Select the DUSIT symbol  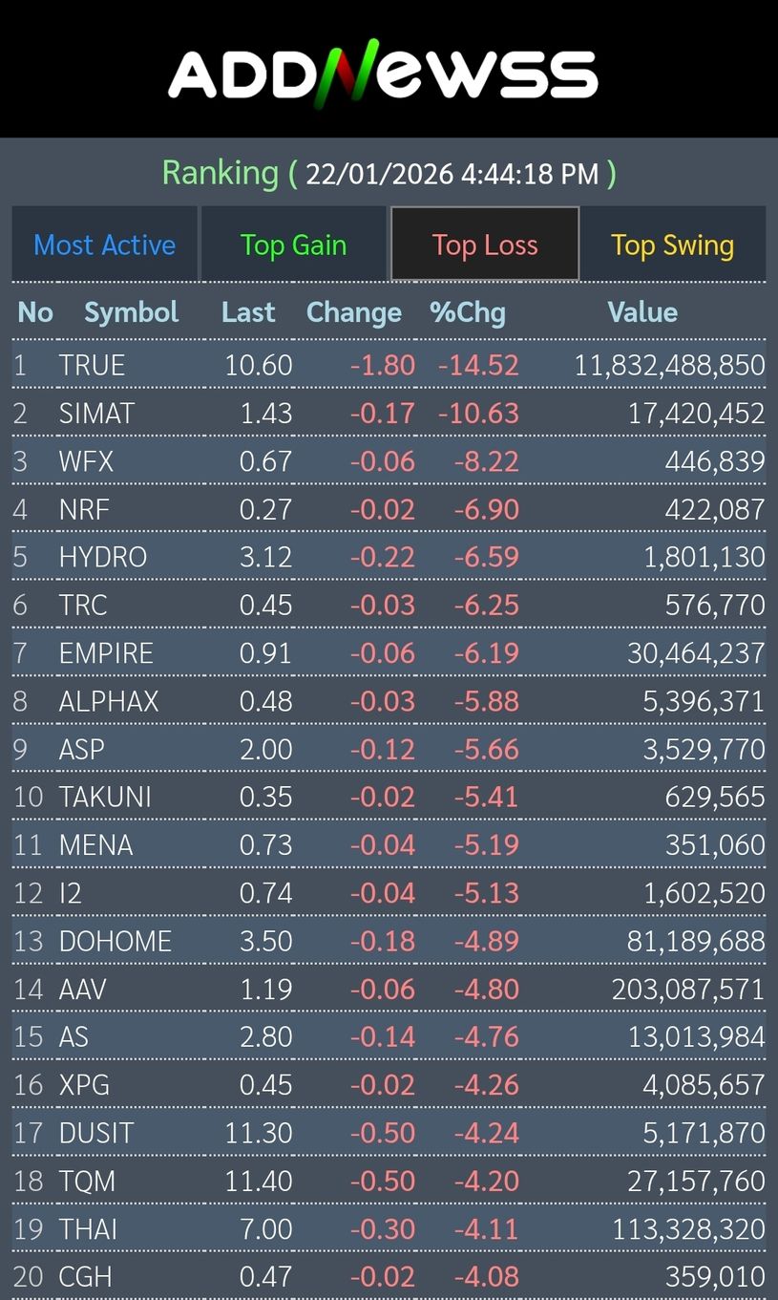tap(95, 1133)
